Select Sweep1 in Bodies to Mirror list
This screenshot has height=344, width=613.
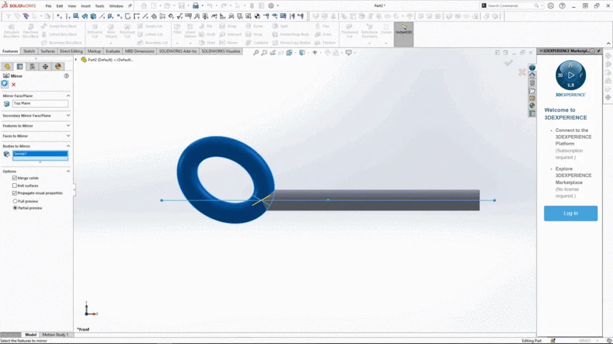(40, 153)
